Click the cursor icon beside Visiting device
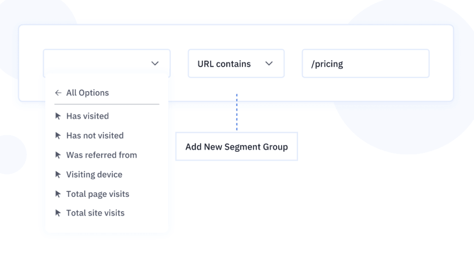This screenshot has width=474, height=263. pos(58,175)
